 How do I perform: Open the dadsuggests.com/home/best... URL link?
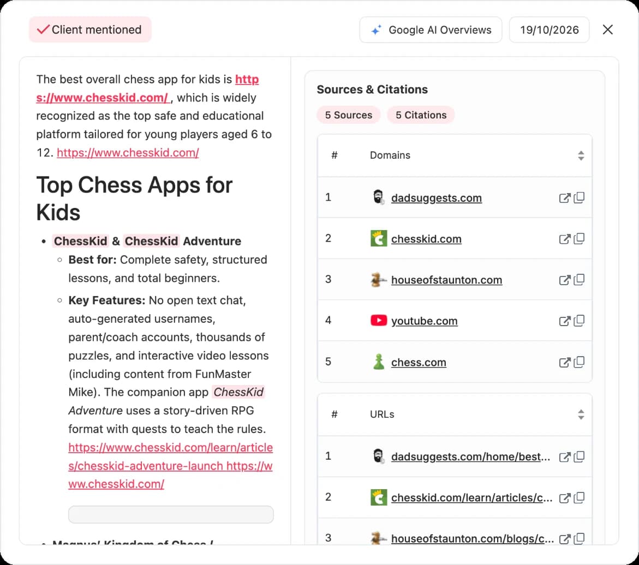(470, 457)
